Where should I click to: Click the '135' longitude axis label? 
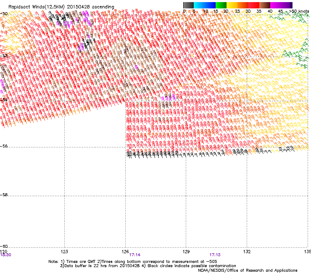(x=308, y=252)
